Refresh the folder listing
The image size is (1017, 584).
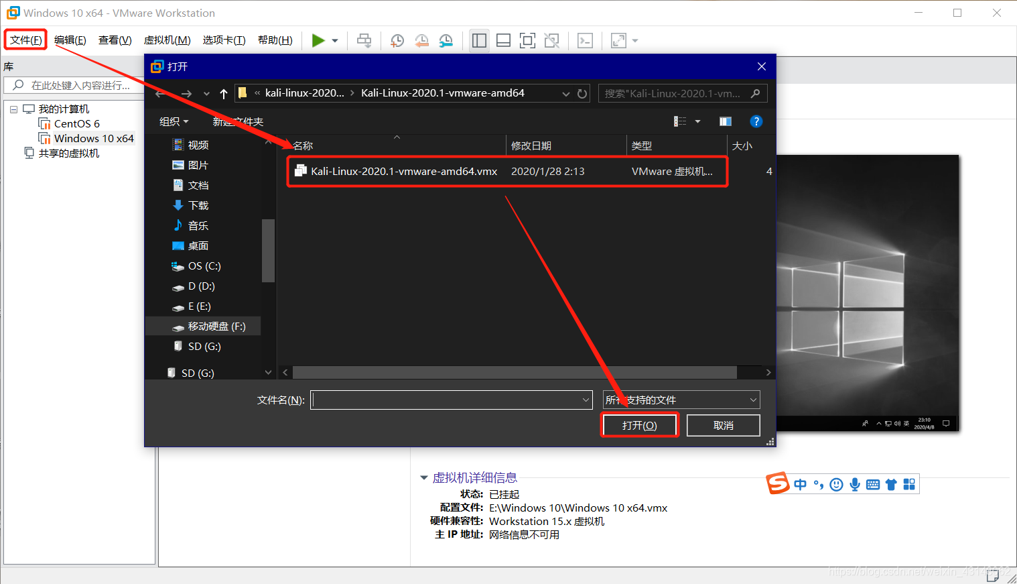coord(582,94)
